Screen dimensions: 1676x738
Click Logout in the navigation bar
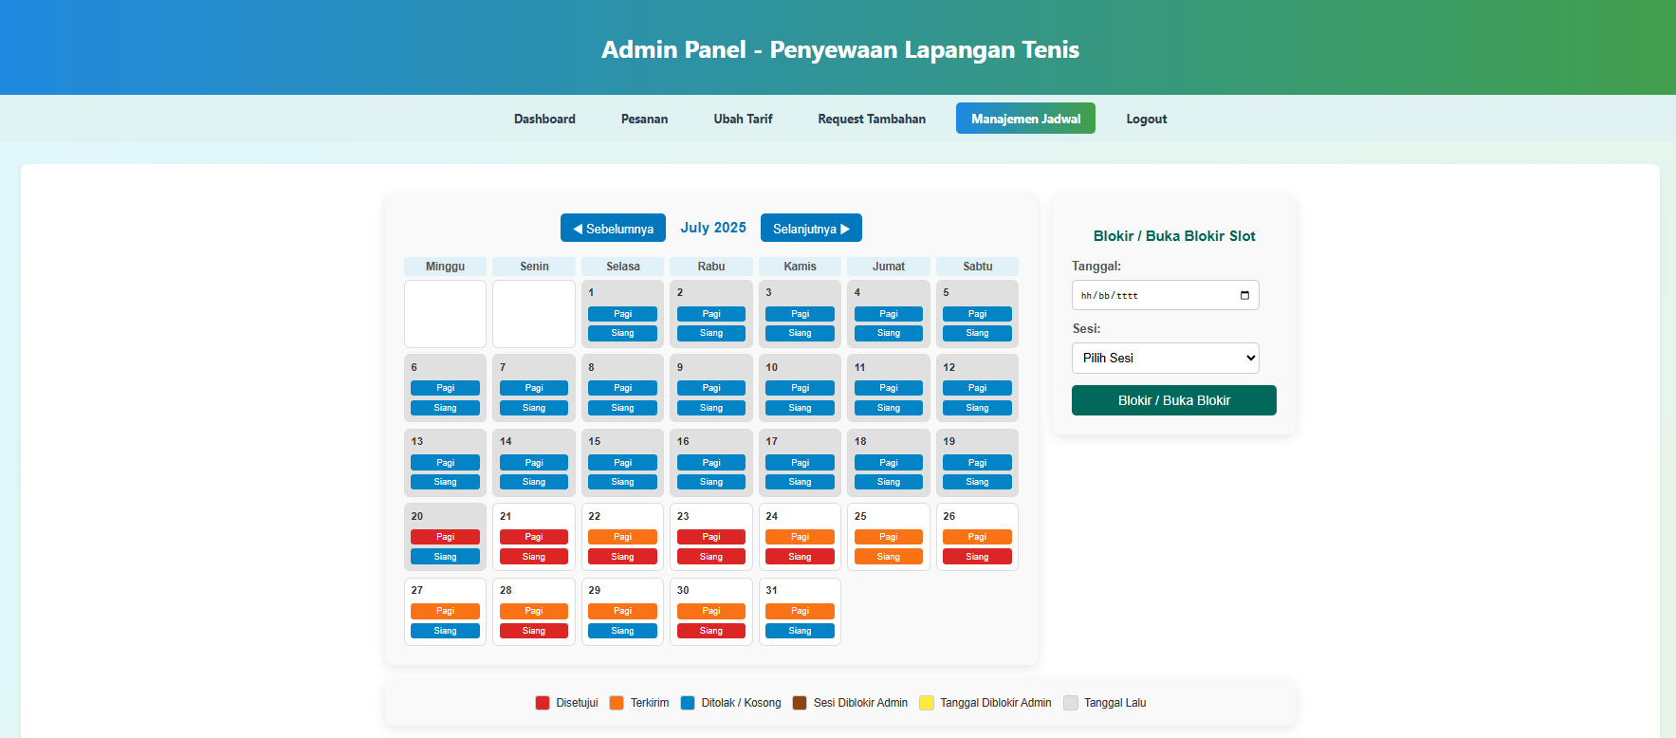point(1146,119)
